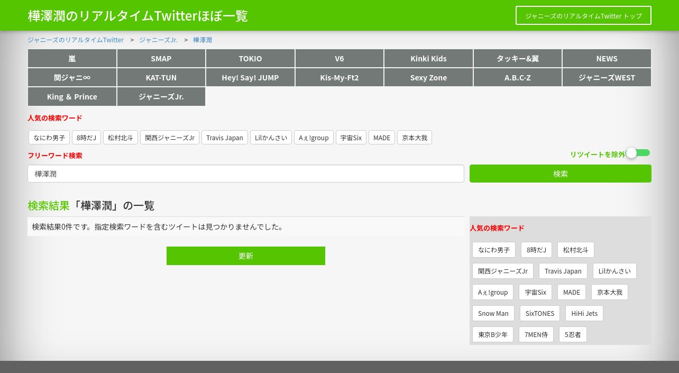Click the Snow Man sidebar keyword
The width and height of the screenshot is (679, 373).
coord(493,313)
